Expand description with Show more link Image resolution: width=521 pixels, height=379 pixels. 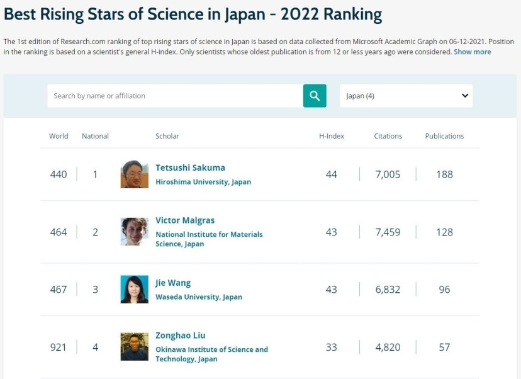(472, 52)
